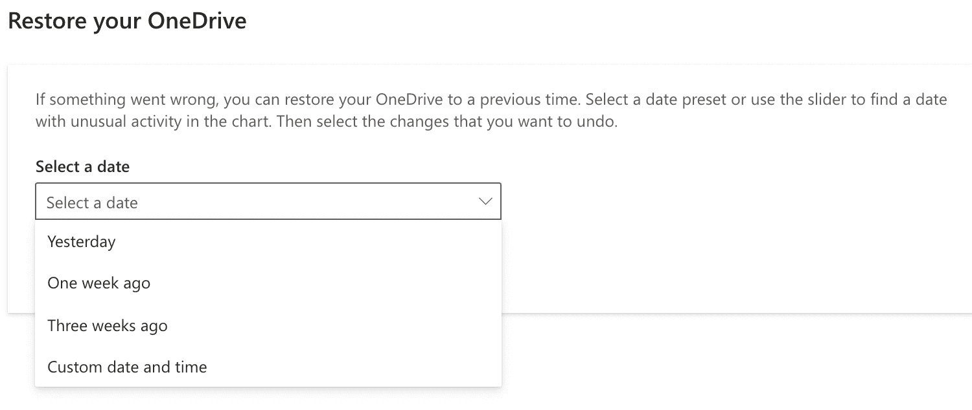Collapse the date list using the chevron arrow
The width and height of the screenshot is (972, 410).
point(485,202)
